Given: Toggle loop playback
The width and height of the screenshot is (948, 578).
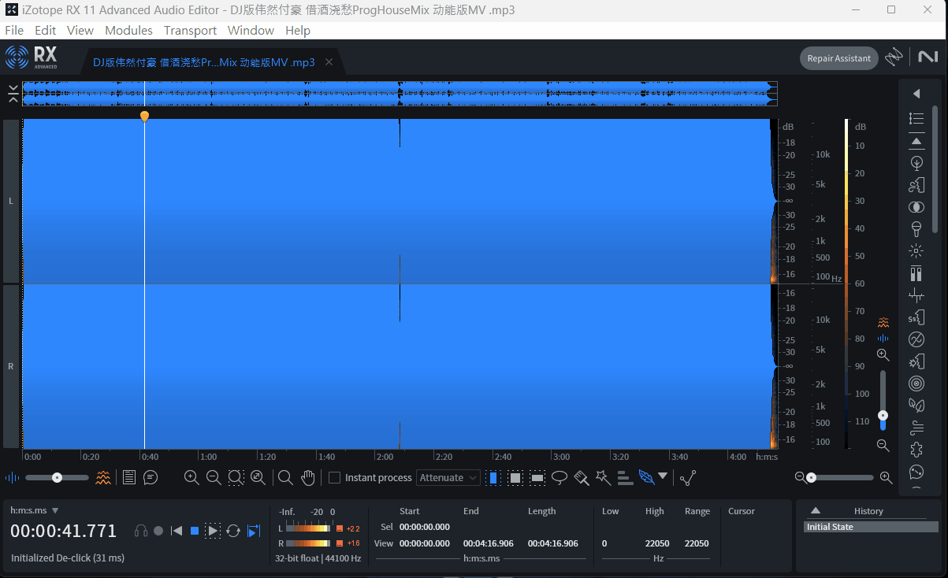Looking at the screenshot, I should (233, 531).
